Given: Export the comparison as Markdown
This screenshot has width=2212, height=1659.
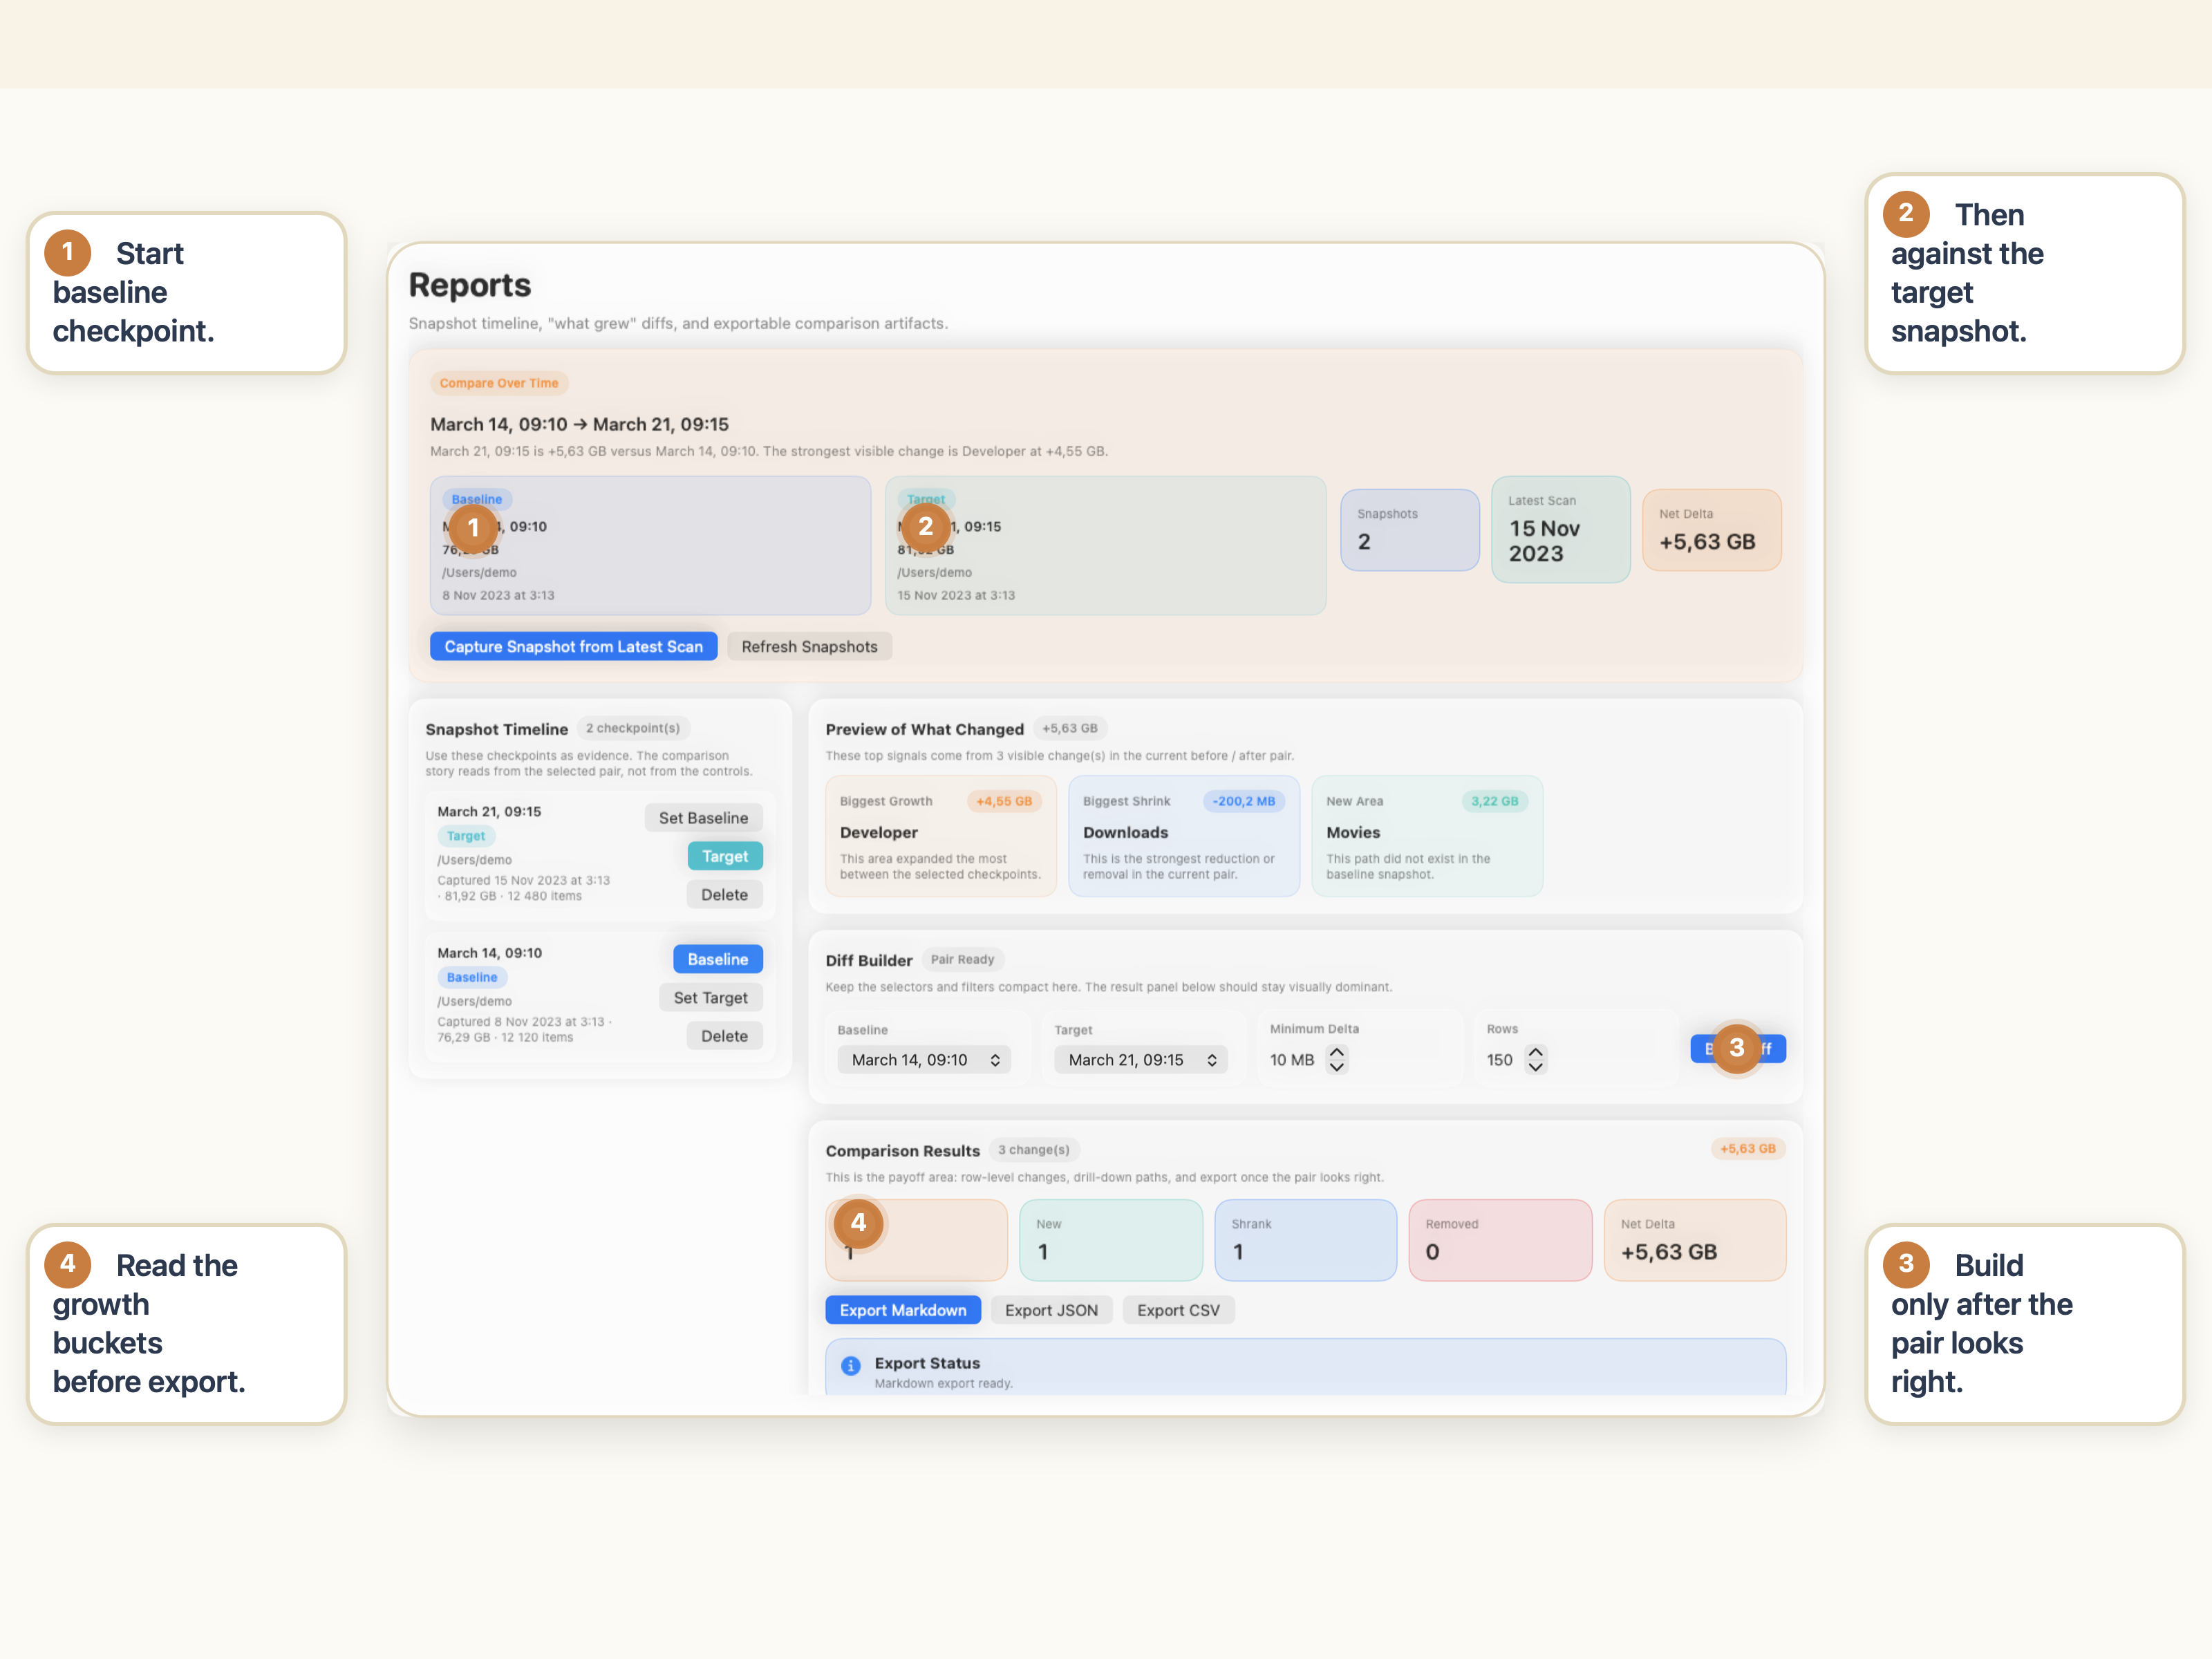Looking at the screenshot, I should 903,1309.
